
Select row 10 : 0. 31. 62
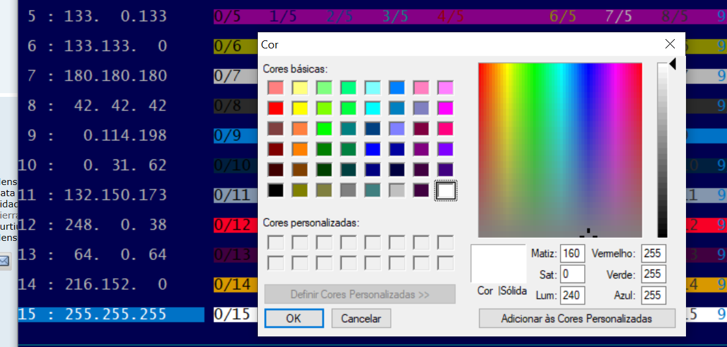pos(93,165)
